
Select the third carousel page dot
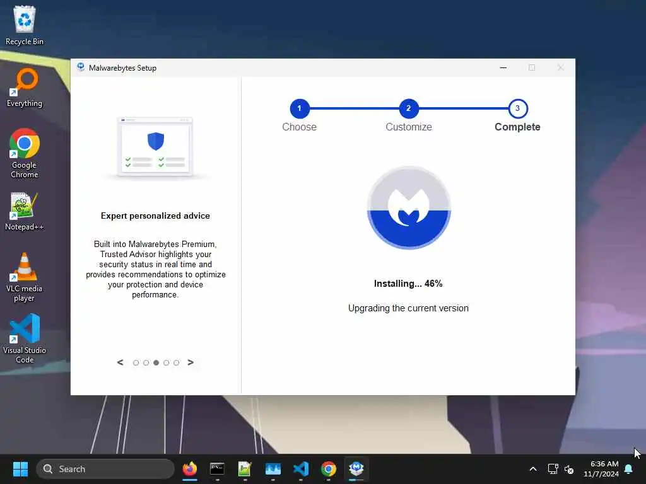(x=156, y=362)
